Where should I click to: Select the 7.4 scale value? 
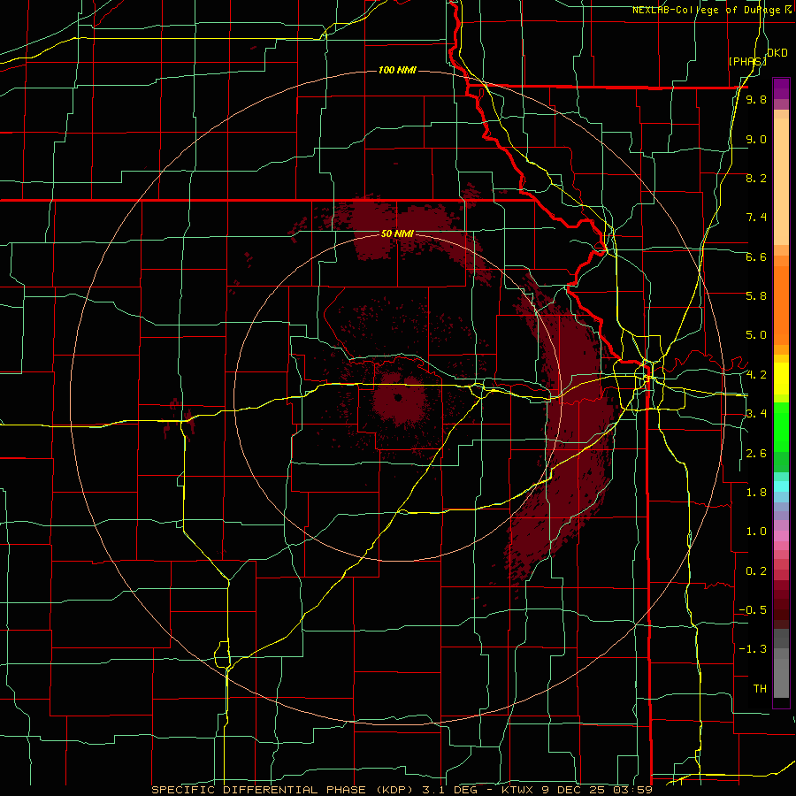point(756,218)
